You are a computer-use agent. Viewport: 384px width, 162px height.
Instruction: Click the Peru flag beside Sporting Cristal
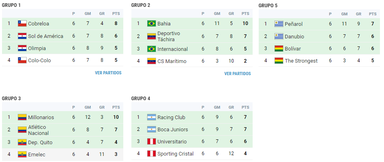click(x=151, y=154)
